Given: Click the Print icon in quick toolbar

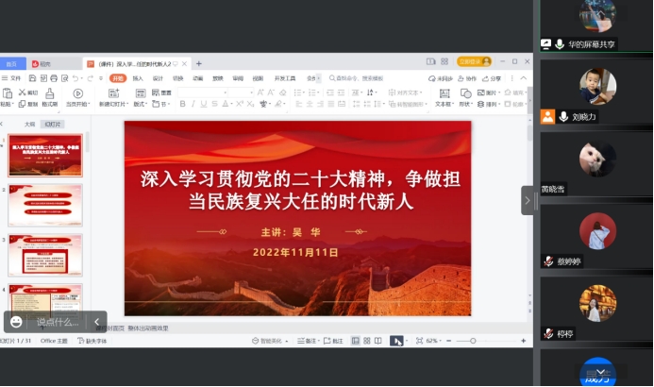Looking at the screenshot, I should (53, 78).
